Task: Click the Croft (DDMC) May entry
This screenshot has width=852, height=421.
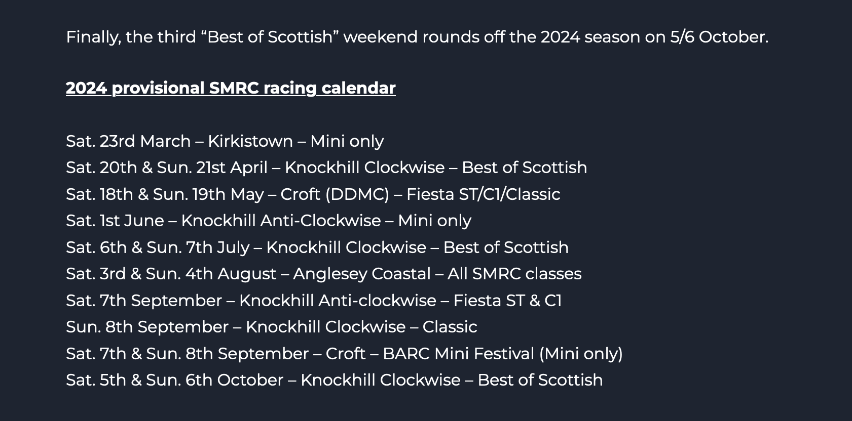Action: tap(313, 194)
